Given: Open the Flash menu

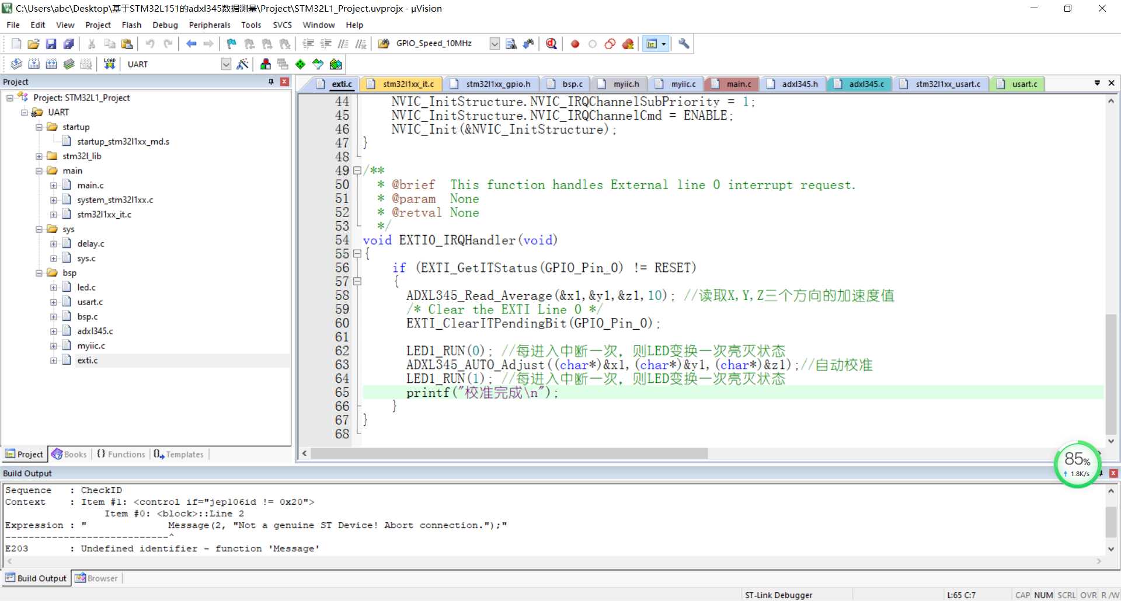Looking at the screenshot, I should pyautogui.click(x=131, y=25).
